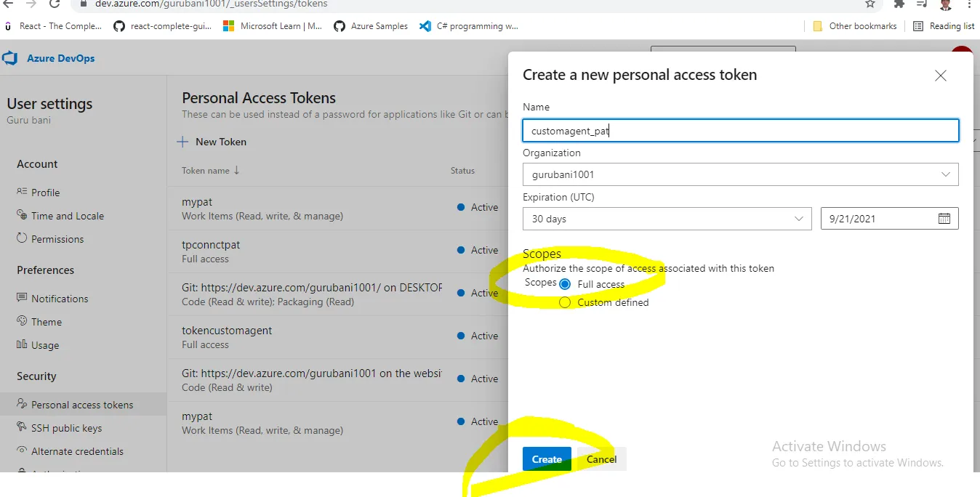Open Theme preferences
The image size is (980, 497).
click(x=47, y=322)
